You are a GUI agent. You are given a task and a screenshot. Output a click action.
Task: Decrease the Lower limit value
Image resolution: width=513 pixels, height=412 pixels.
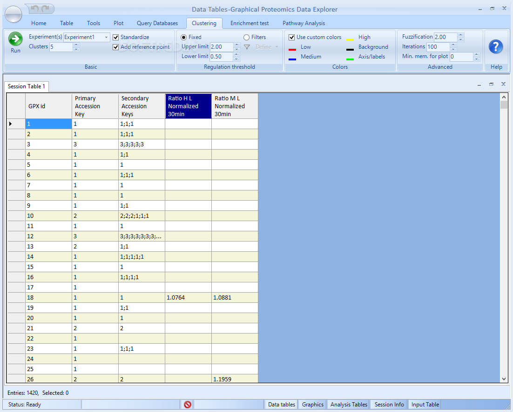click(x=237, y=59)
